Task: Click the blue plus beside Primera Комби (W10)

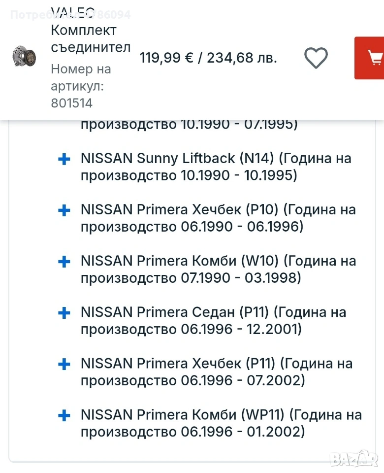Action: click(64, 262)
